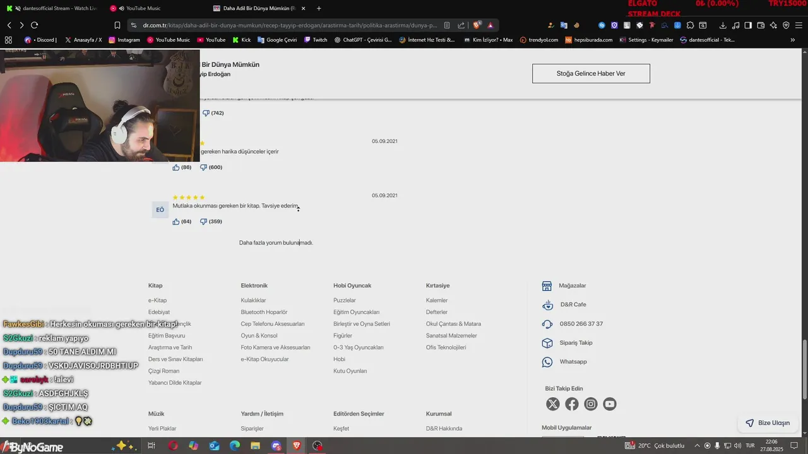Open Discord bookmark
808x454 pixels.
click(x=40, y=40)
